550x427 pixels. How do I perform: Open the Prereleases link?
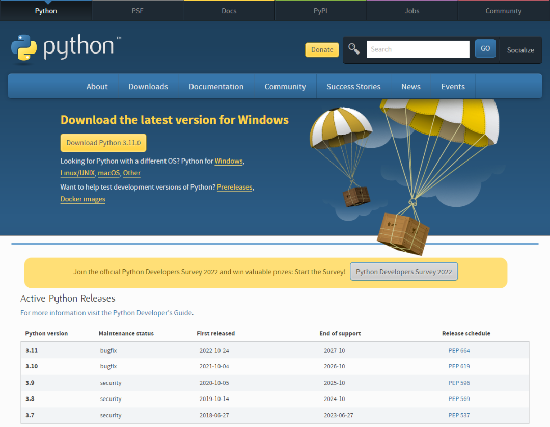click(x=235, y=187)
